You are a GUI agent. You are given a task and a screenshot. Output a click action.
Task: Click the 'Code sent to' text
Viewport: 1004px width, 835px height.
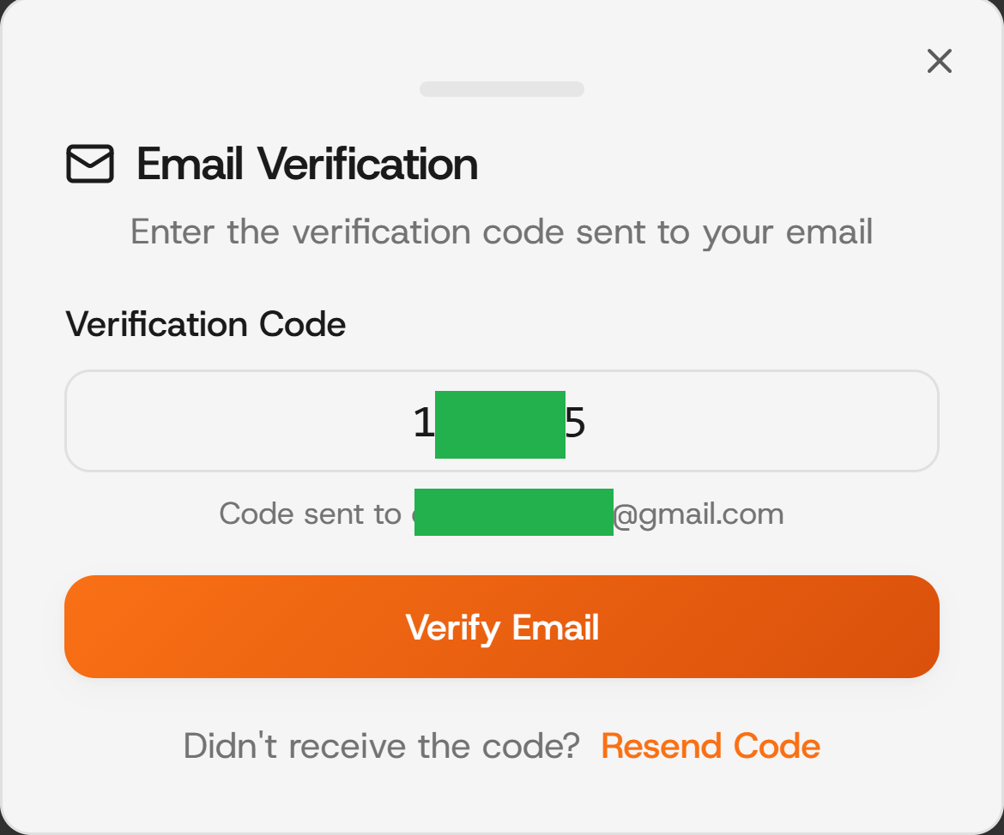pyautogui.click(x=309, y=514)
